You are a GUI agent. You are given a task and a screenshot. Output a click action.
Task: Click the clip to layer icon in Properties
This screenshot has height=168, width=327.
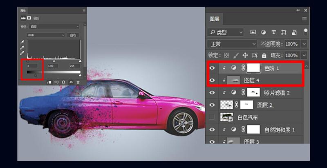(49, 82)
